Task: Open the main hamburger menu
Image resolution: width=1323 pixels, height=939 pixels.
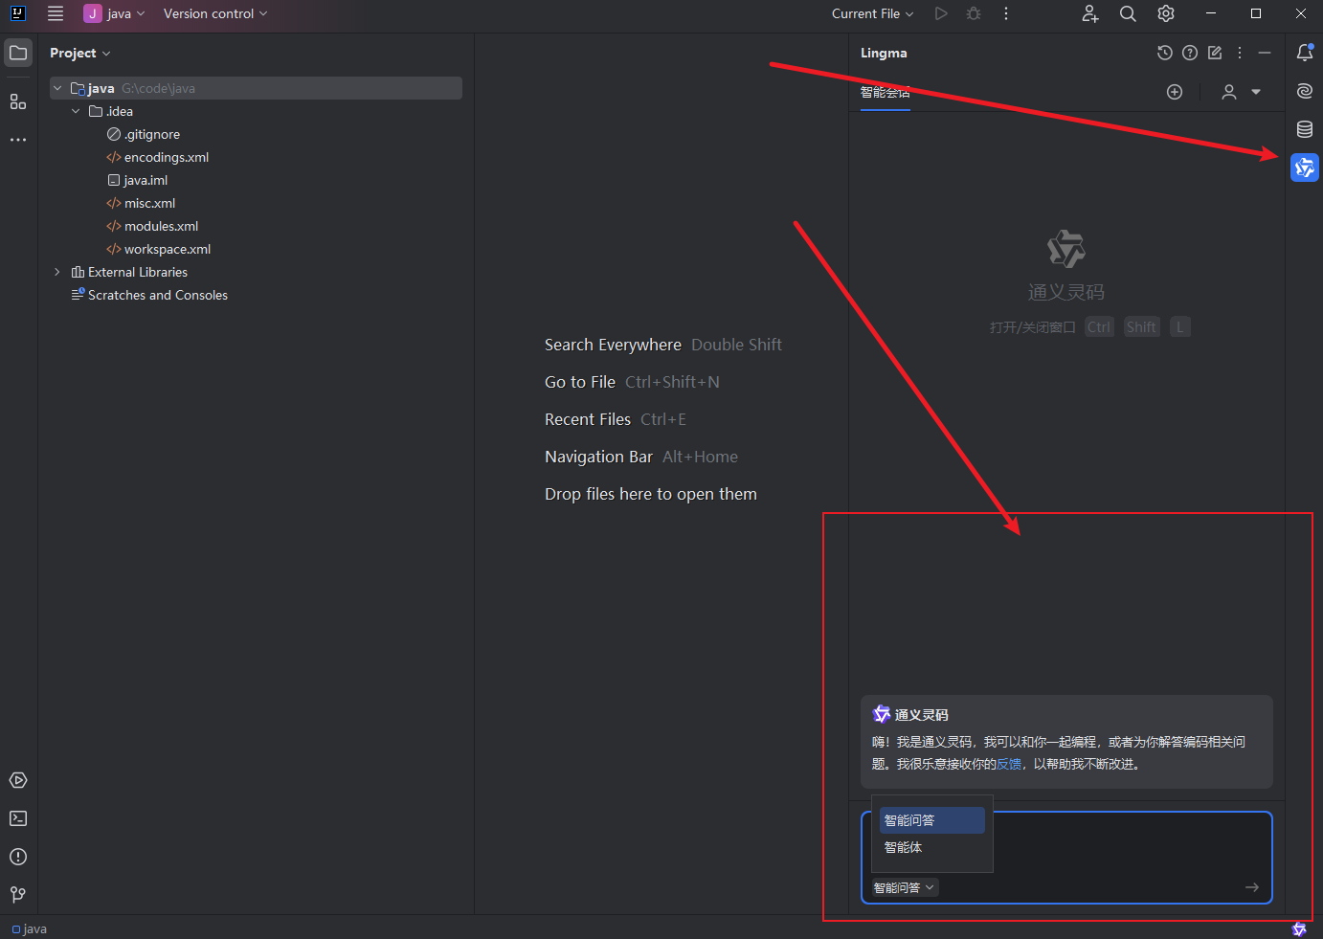Action: pyautogui.click(x=56, y=13)
